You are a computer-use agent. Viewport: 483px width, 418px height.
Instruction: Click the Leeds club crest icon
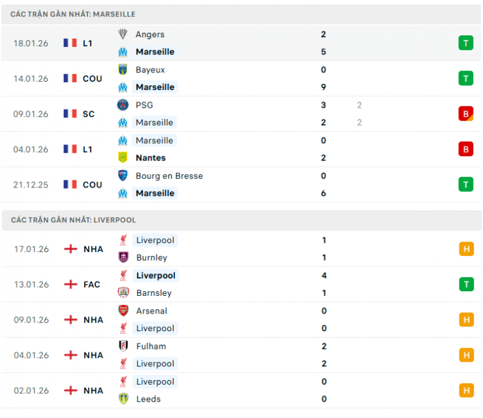click(123, 398)
